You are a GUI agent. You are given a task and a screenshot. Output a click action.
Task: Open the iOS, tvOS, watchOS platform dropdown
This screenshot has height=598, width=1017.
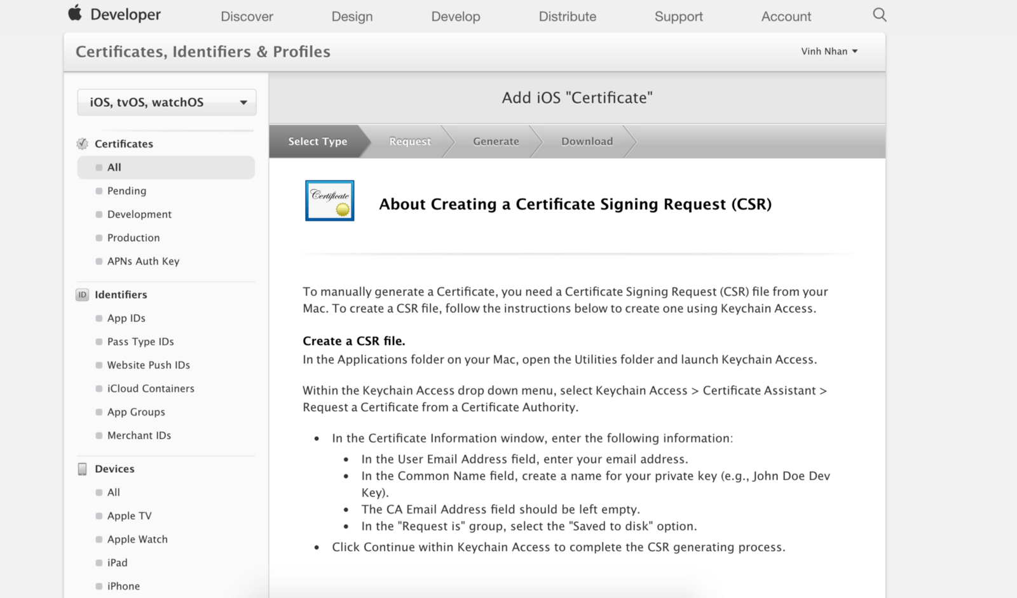click(x=167, y=102)
